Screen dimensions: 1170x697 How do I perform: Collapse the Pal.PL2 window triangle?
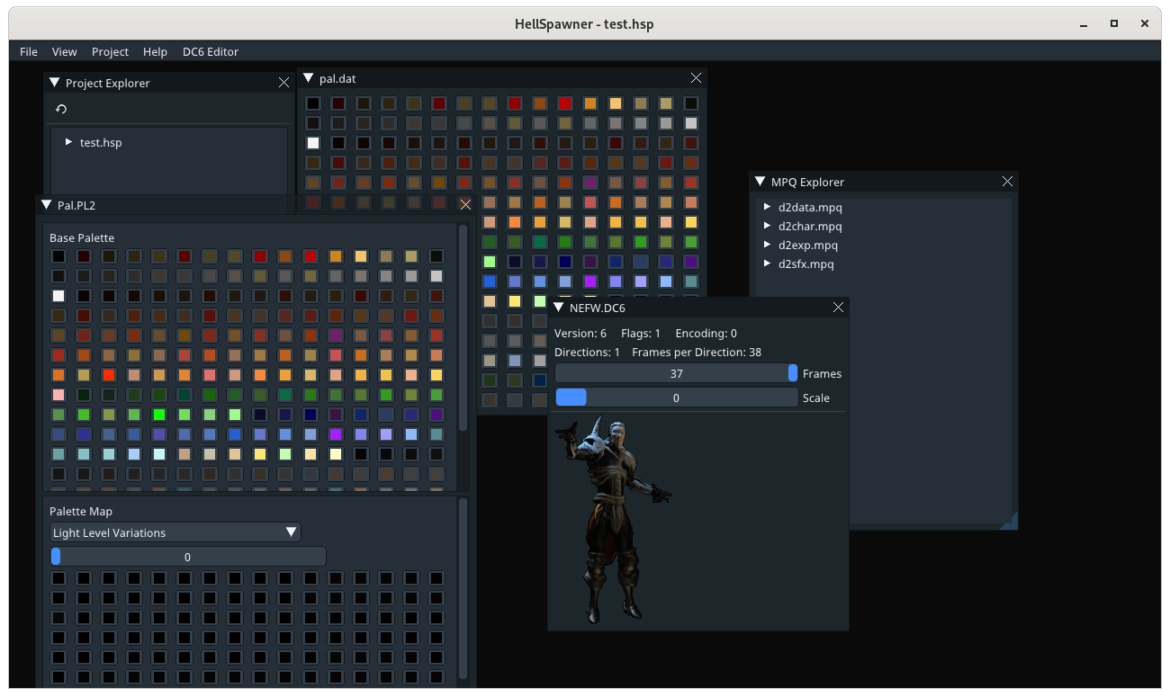pos(46,205)
